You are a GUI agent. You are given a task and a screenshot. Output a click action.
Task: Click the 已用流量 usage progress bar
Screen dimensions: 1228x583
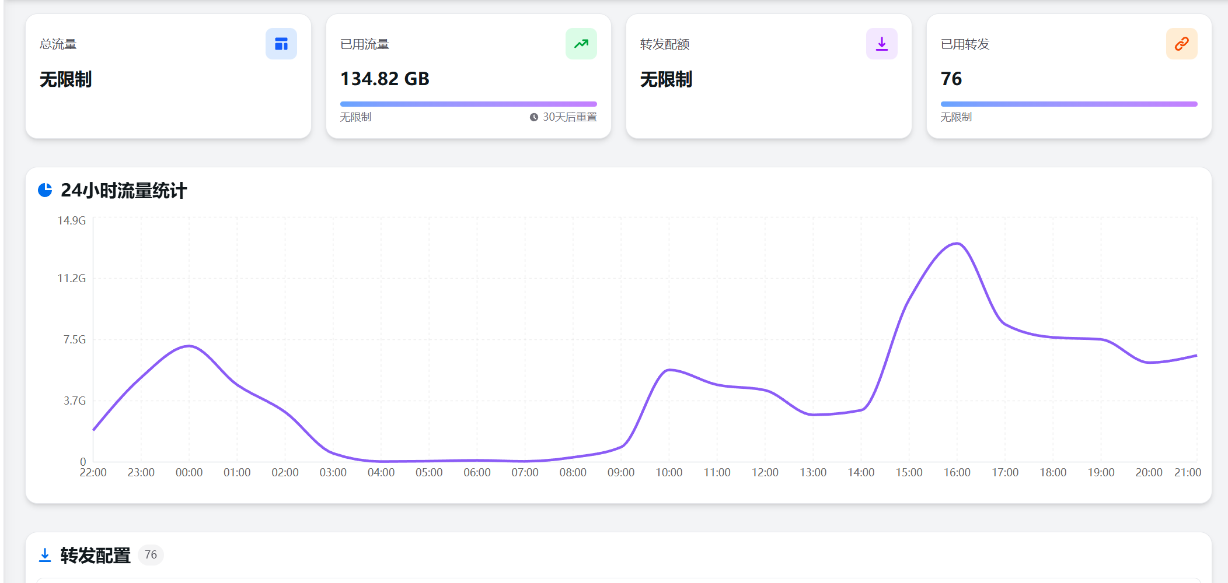click(468, 104)
